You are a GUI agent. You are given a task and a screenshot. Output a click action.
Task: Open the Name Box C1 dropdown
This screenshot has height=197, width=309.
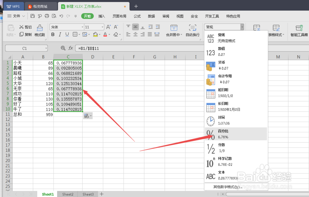[46, 48]
